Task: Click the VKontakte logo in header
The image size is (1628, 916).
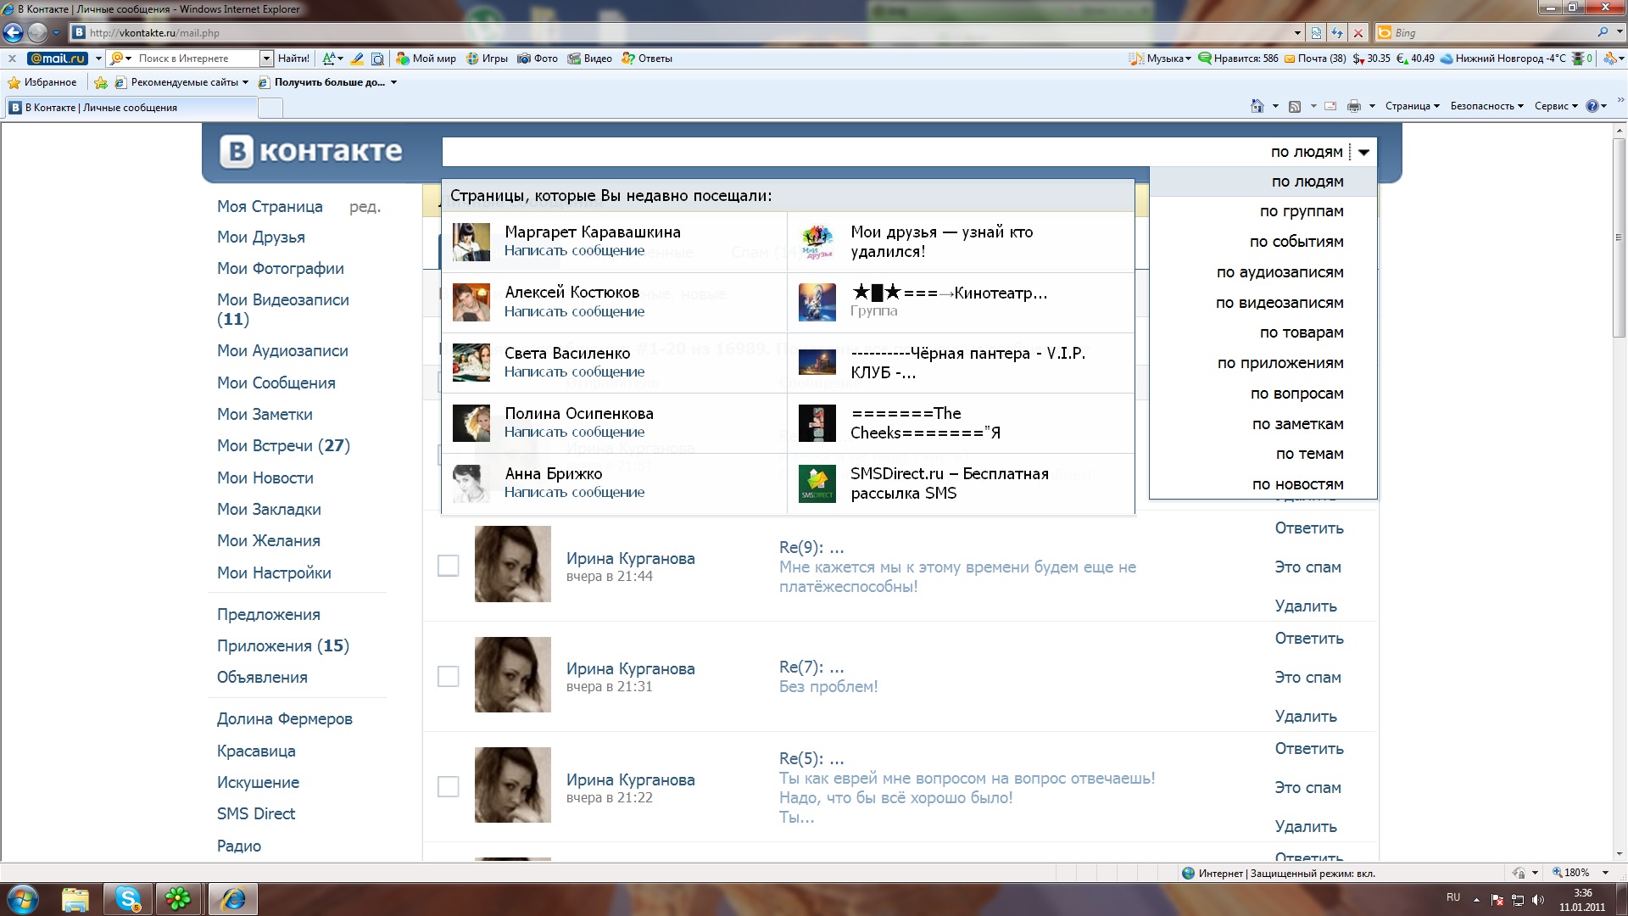Action: tap(310, 152)
